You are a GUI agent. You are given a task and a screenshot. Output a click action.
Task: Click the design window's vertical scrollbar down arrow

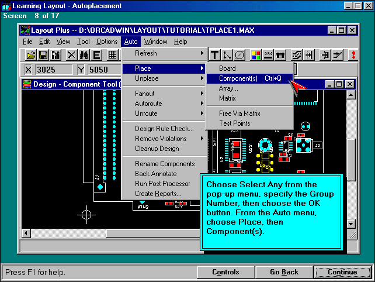351,223
